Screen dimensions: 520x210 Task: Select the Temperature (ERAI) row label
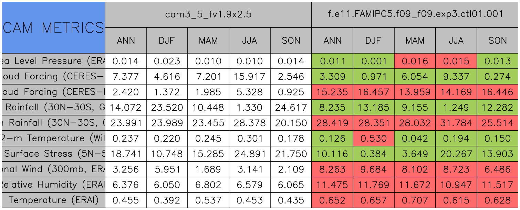pyautogui.click(x=53, y=200)
